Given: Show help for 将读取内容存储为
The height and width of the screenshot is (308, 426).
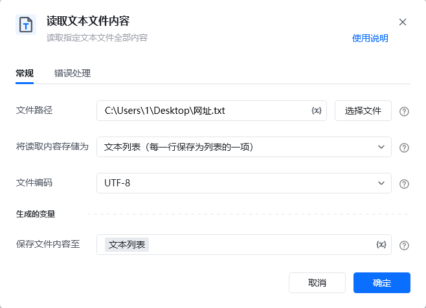Looking at the screenshot, I should click(x=404, y=148).
